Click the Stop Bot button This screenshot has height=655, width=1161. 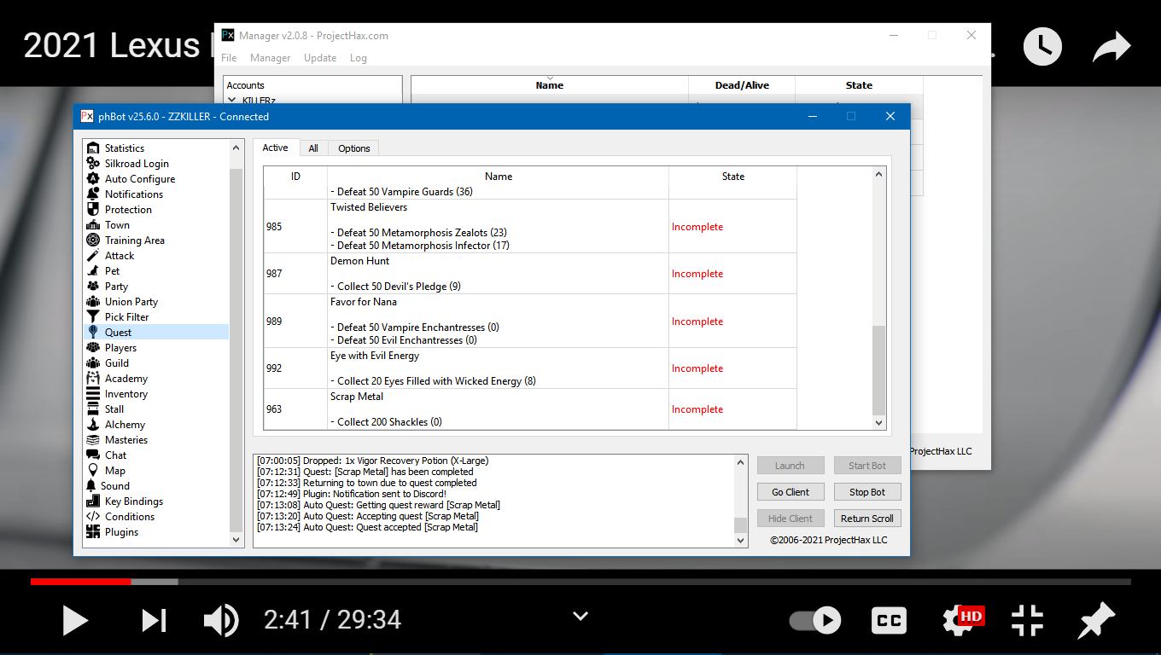(x=866, y=492)
